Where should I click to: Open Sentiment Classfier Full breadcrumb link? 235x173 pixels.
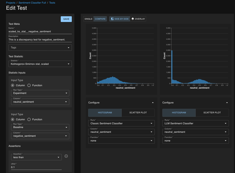[x=32, y=3]
